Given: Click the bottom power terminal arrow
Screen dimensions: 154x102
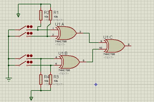Looking at the screenshot, I should tap(31, 98).
